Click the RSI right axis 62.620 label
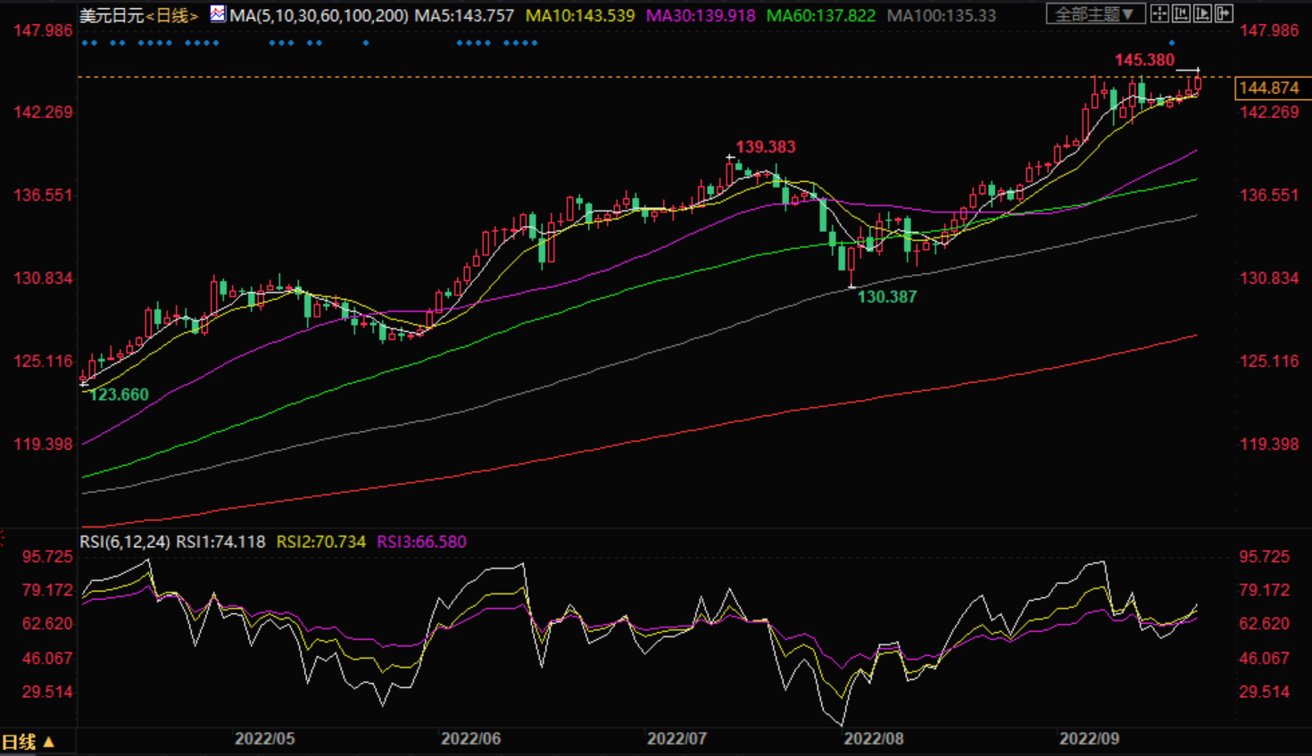 1264,623
